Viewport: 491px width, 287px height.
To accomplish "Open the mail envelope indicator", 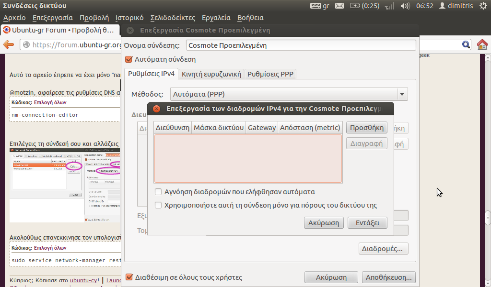I will click(339, 6).
